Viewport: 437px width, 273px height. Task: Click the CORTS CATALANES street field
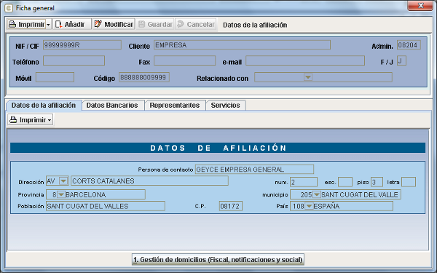[149, 181]
